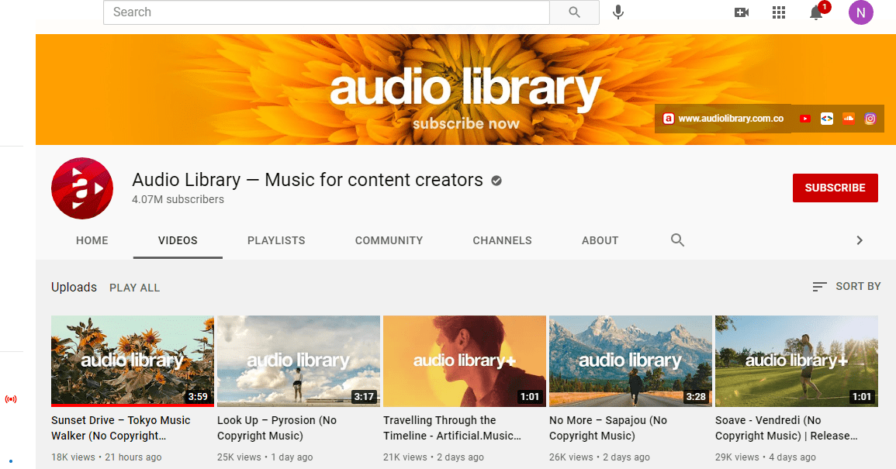Click the Instagram icon in the banner
Viewport: 896px width, 469px height.
coord(870,119)
